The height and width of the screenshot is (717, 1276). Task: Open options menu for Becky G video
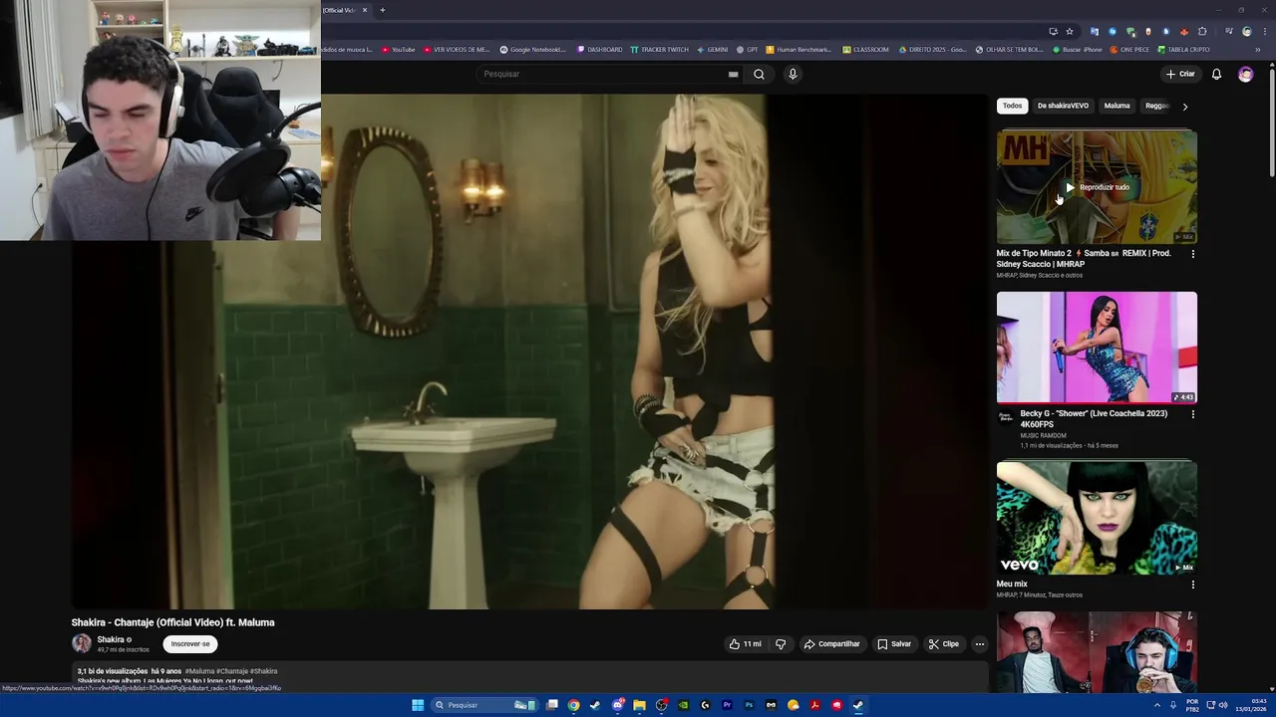coord(1193,414)
